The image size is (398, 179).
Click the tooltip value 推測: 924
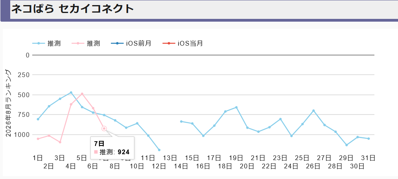coord(112,152)
